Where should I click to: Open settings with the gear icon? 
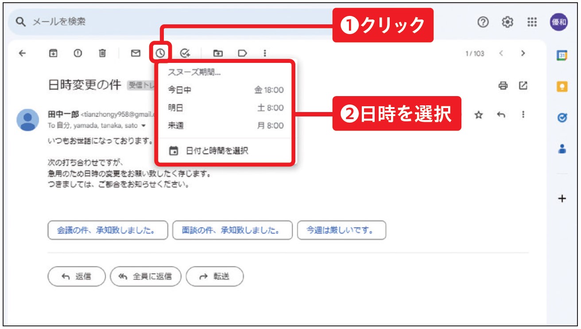(x=507, y=22)
